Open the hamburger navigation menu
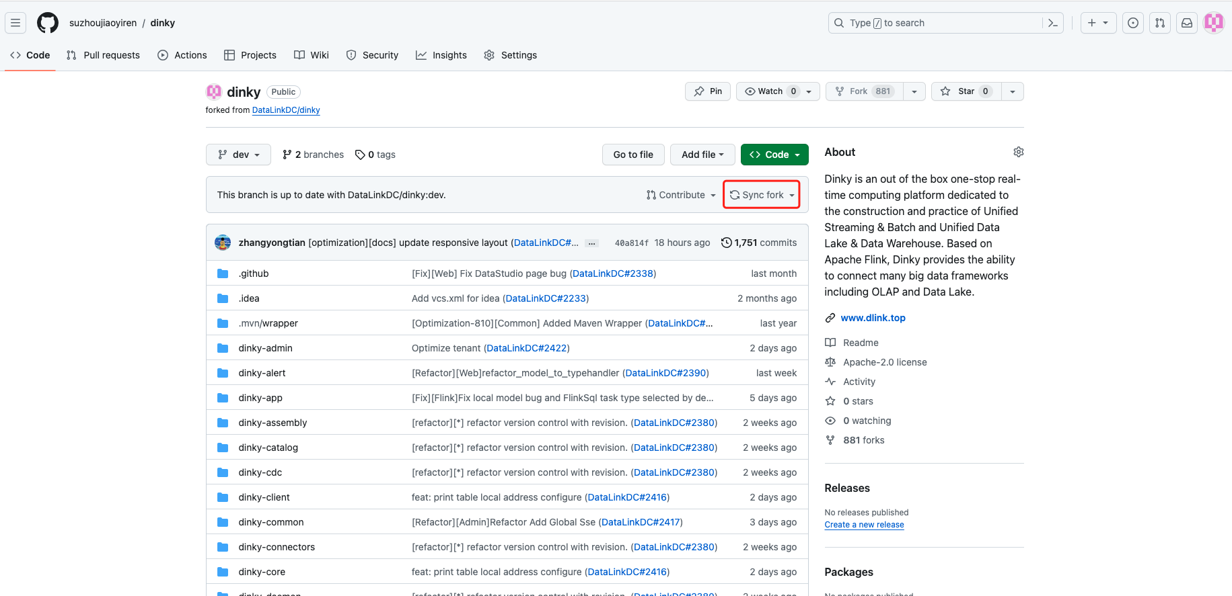Viewport: 1232px width, 596px height. [x=15, y=23]
